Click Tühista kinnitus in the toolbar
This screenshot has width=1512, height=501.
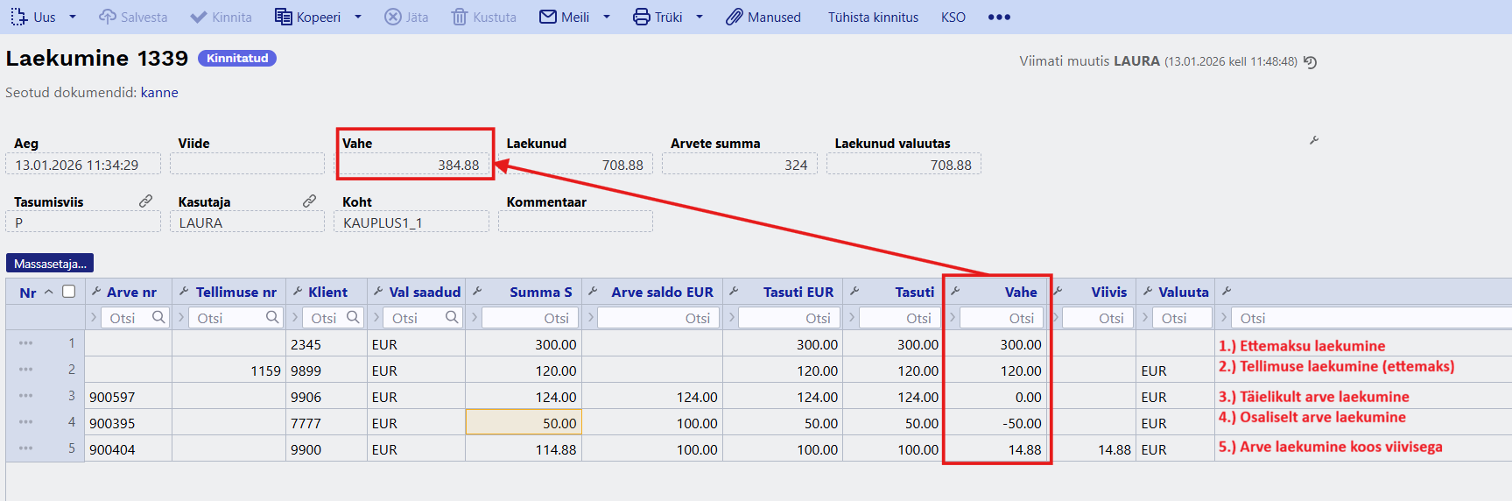[x=873, y=18]
